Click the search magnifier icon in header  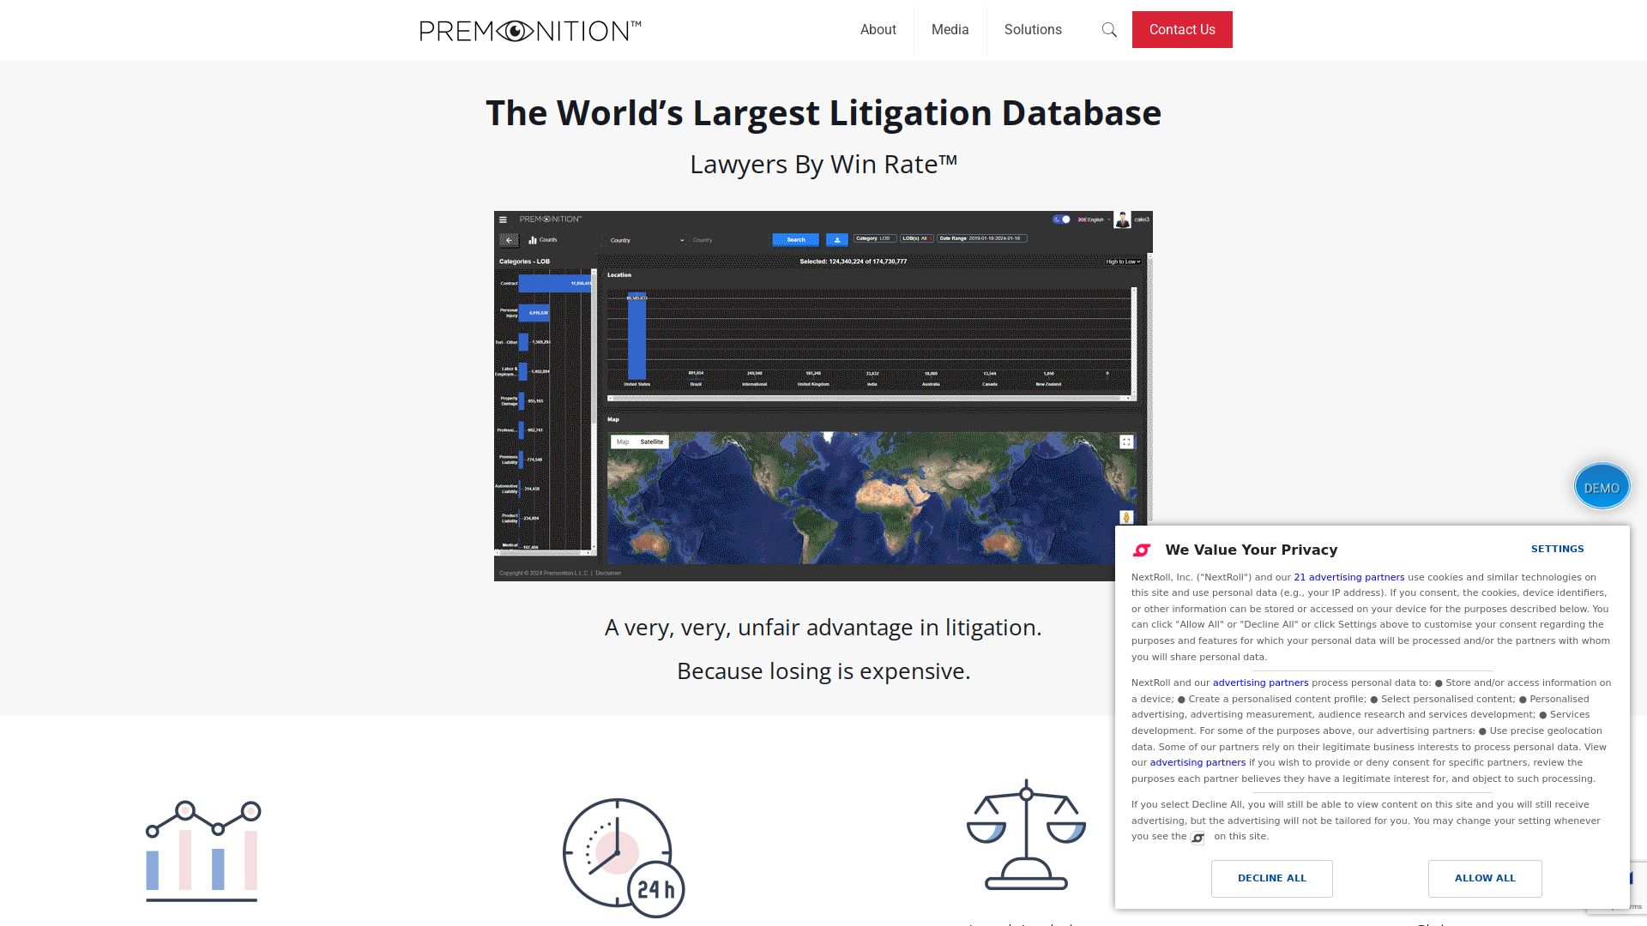(x=1109, y=30)
